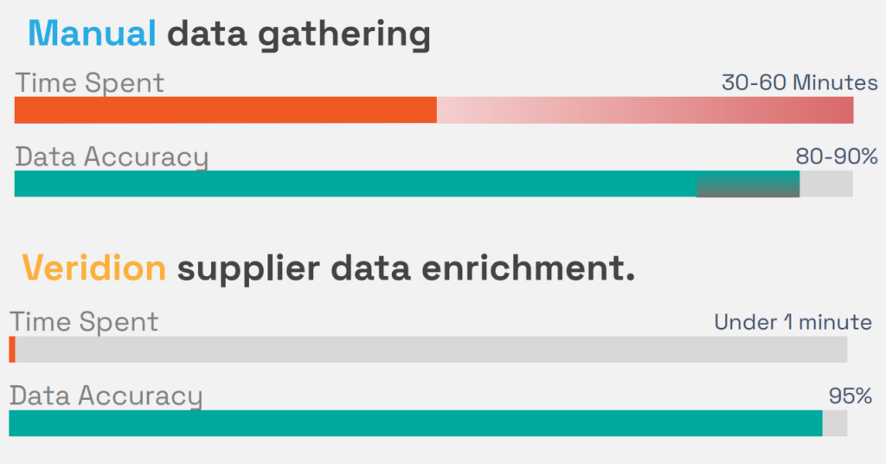Click the teal fill of Veridion accuracy bar
The height and width of the screenshot is (464, 886).
point(415,422)
